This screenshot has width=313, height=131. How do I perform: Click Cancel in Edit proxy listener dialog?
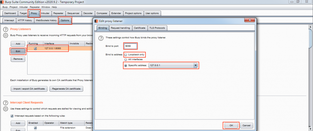(x=247, y=125)
